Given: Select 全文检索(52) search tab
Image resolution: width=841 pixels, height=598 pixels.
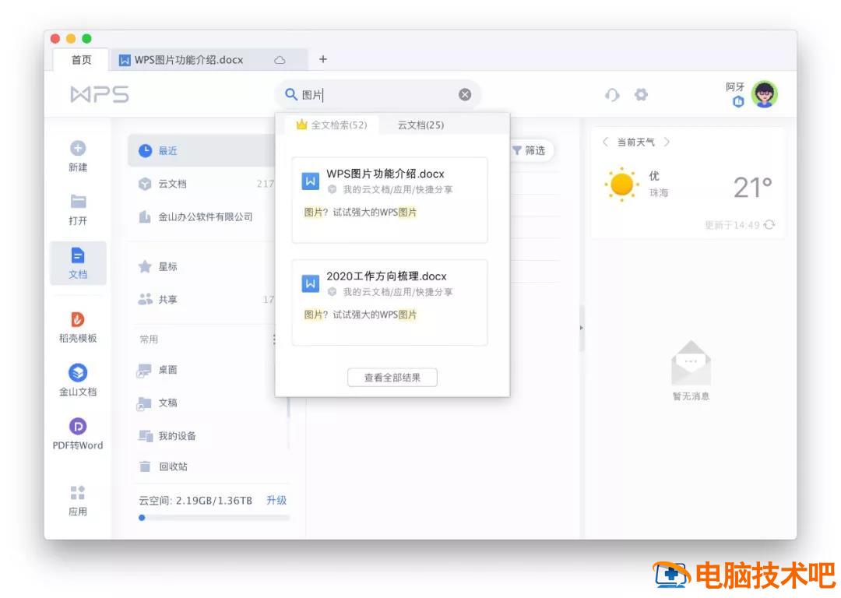Looking at the screenshot, I should 332,125.
